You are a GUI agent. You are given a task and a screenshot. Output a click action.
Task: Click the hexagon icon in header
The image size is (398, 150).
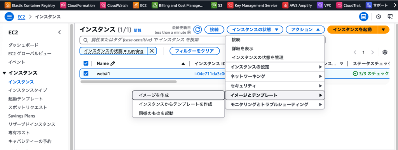tap(379, 17)
